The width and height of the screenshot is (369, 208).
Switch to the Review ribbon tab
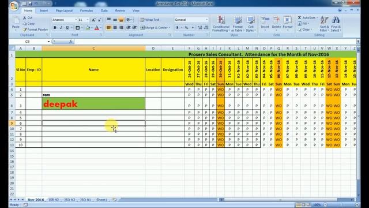point(120,10)
